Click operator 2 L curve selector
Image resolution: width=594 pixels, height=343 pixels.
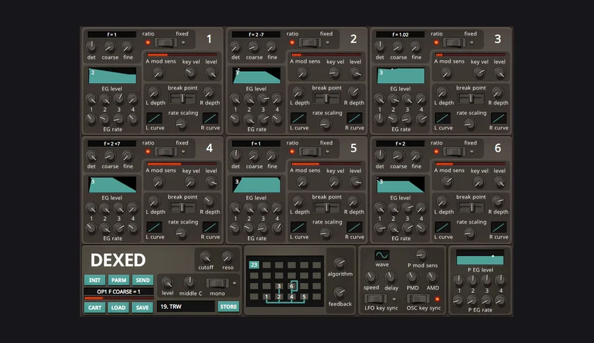click(298, 118)
